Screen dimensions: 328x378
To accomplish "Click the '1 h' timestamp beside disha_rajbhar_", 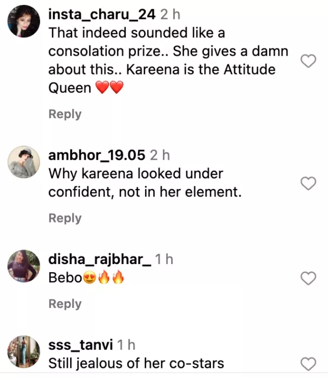I will (164, 259).
